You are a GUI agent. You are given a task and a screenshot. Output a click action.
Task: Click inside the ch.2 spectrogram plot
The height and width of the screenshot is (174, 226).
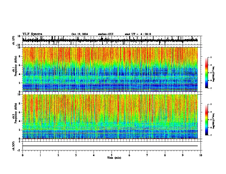click(110, 117)
